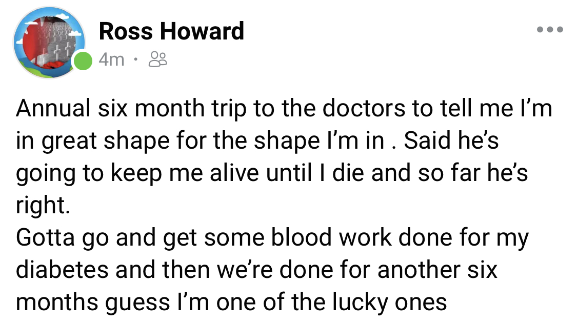Click the line starting "going to keep me"
The image size is (577, 322).
(x=272, y=174)
